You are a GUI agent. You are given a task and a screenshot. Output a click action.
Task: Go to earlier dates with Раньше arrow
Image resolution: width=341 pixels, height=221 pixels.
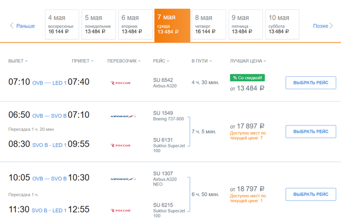(22, 26)
